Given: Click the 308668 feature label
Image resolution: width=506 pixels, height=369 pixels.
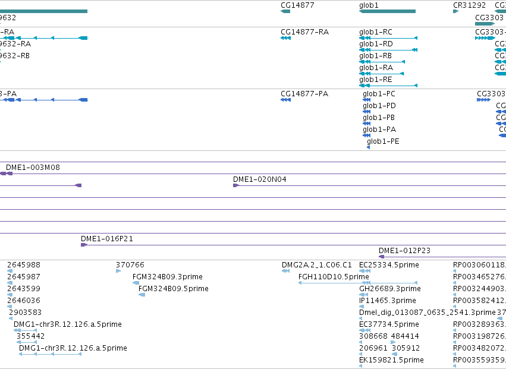Looking at the screenshot, I should point(373,336).
